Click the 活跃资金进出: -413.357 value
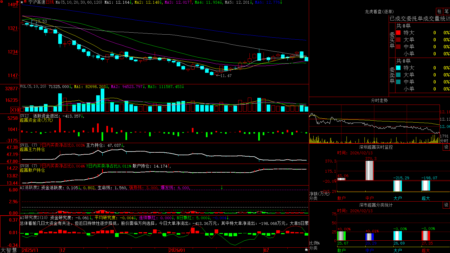 point(57,116)
